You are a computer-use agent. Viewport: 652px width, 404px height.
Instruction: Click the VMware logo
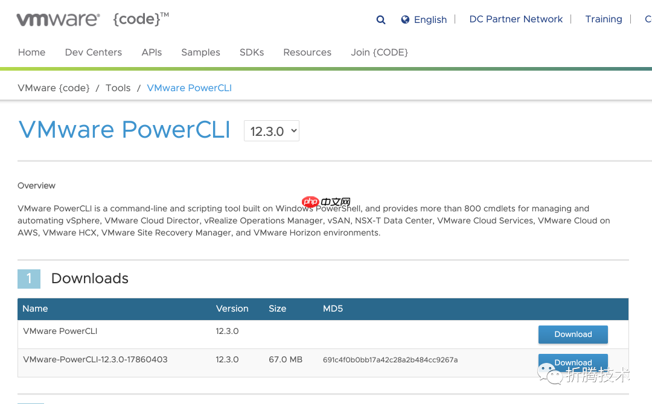(x=57, y=19)
